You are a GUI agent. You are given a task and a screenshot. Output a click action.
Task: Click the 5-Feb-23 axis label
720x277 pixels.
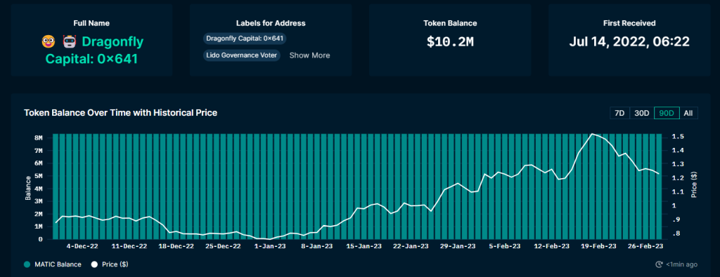[505, 246]
